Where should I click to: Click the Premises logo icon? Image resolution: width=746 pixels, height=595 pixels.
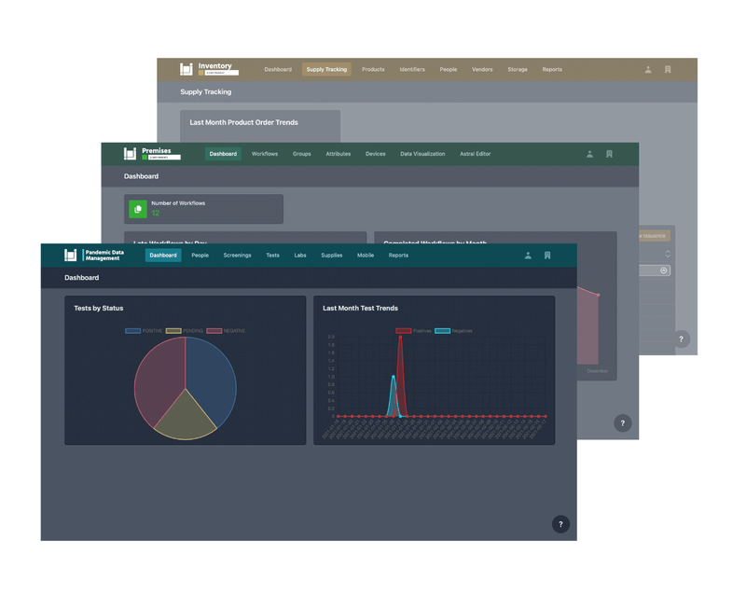pyautogui.click(x=129, y=154)
